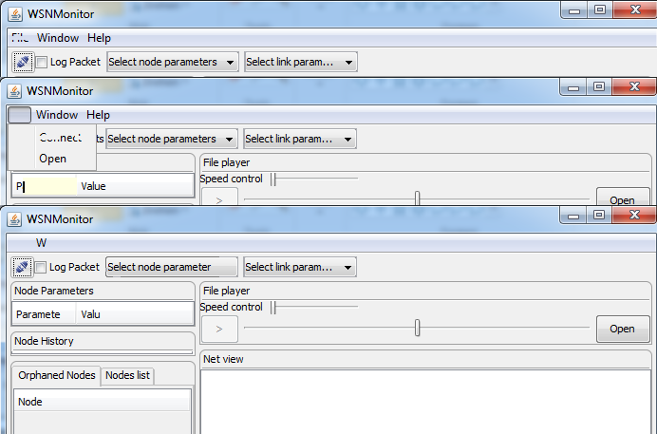Click Java icon in bottom WSNMonitor title bar
The width and height of the screenshot is (657, 434).
tap(15, 219)
